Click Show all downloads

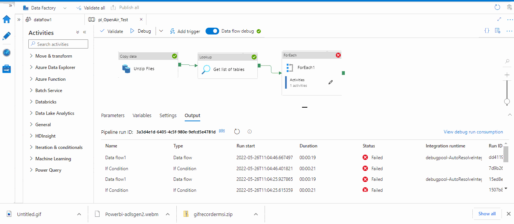pyautogui.click(x=487, y=214)
